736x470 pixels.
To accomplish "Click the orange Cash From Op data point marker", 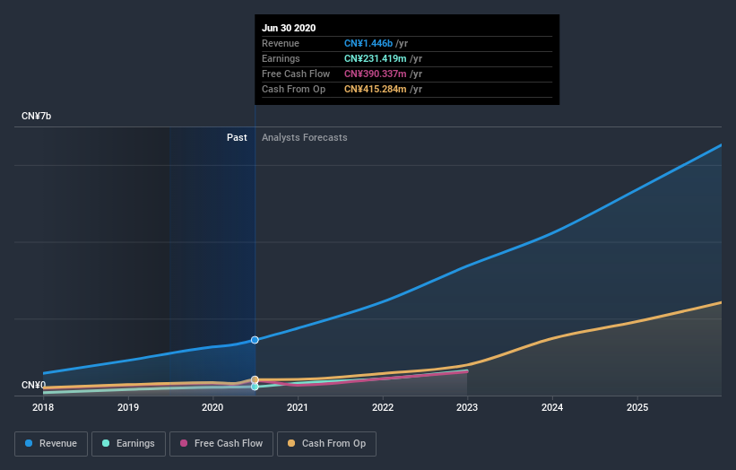I will 255,379.
